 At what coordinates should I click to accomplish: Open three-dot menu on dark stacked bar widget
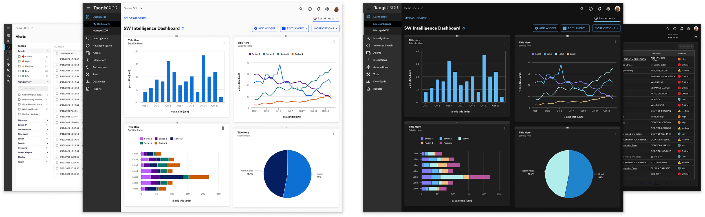coord(505,129)
